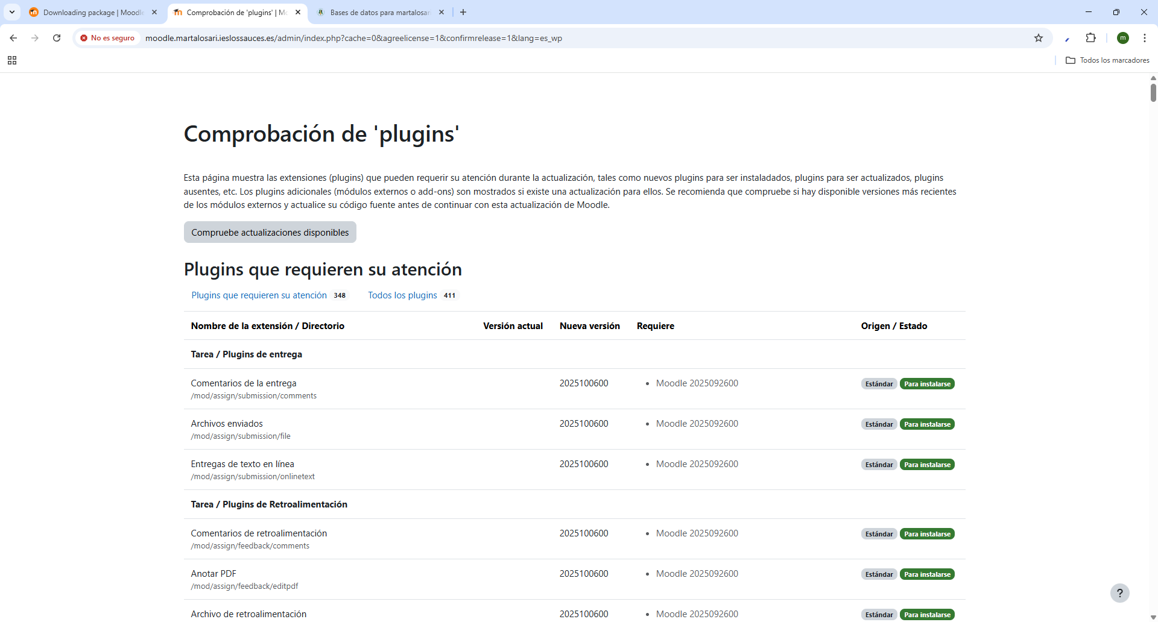Screen dimensions: 1158x622
Task: Open the help question mark button
Action: point(1120,593)
